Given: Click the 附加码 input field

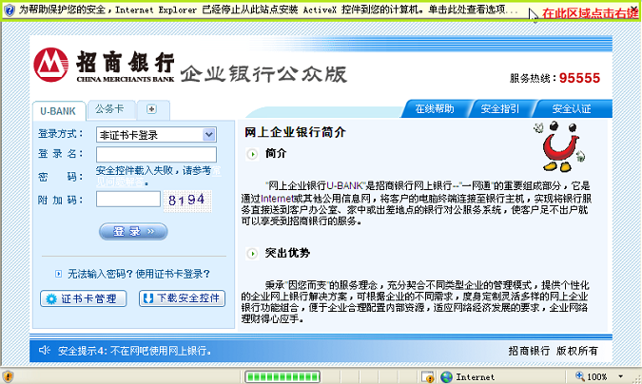Looking at the screenshot, I should coord(128,200).
